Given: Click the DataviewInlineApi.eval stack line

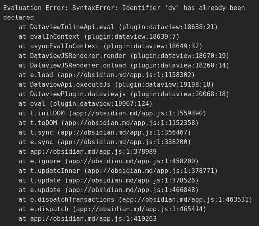Looking at the screenshot, I should tap(118, 27).
